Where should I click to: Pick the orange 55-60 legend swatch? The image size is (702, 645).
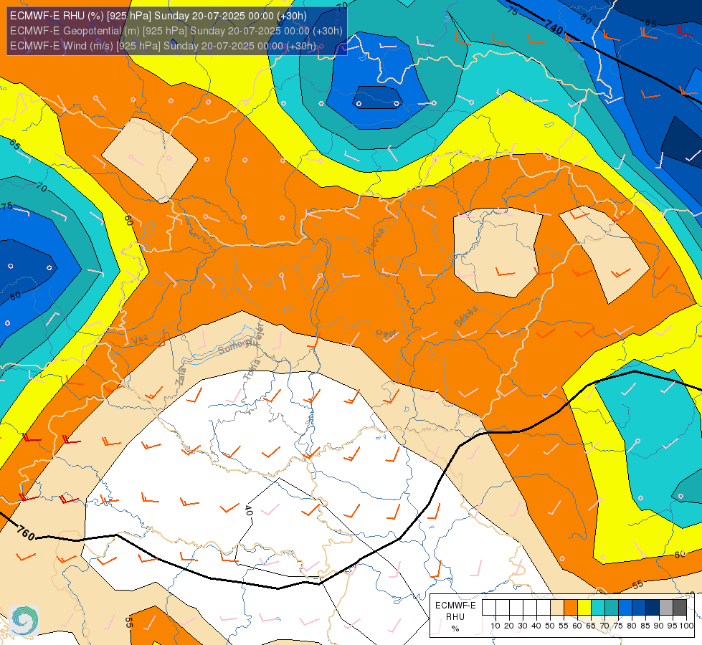click(x=571, y=608)
